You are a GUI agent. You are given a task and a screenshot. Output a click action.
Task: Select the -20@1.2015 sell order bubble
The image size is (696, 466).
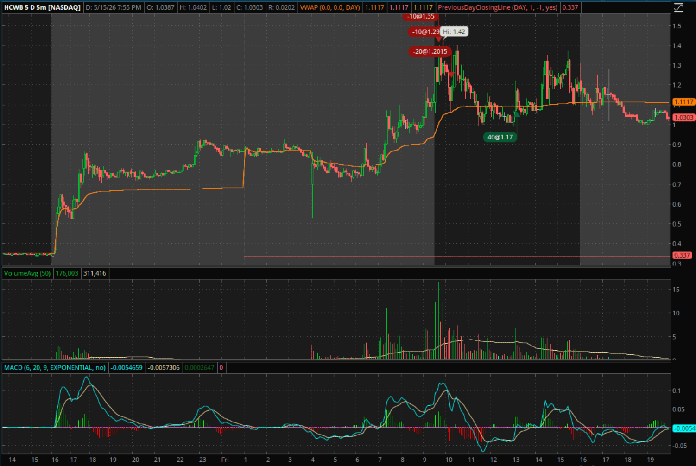(x=430, y=51)
